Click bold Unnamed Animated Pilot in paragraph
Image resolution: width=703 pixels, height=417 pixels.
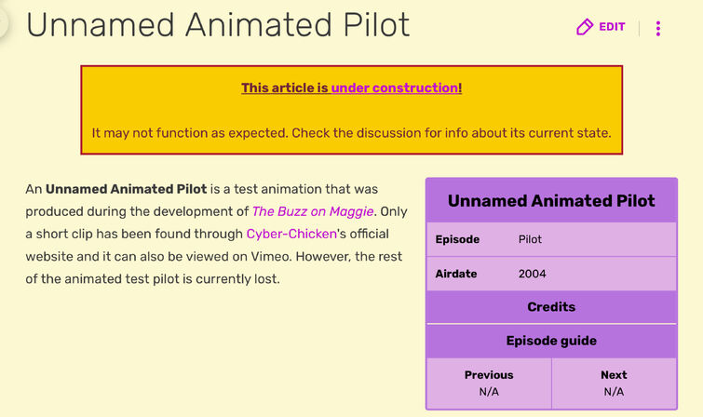pos(127,189)
